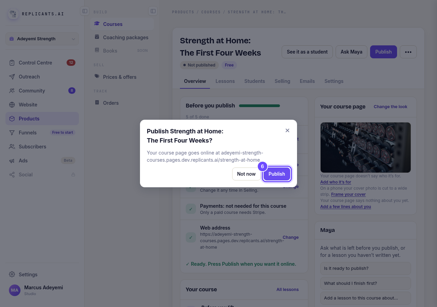Confirm Publish in the dialog
This screenshot has width=437, height=307.
tap(277, 174)
